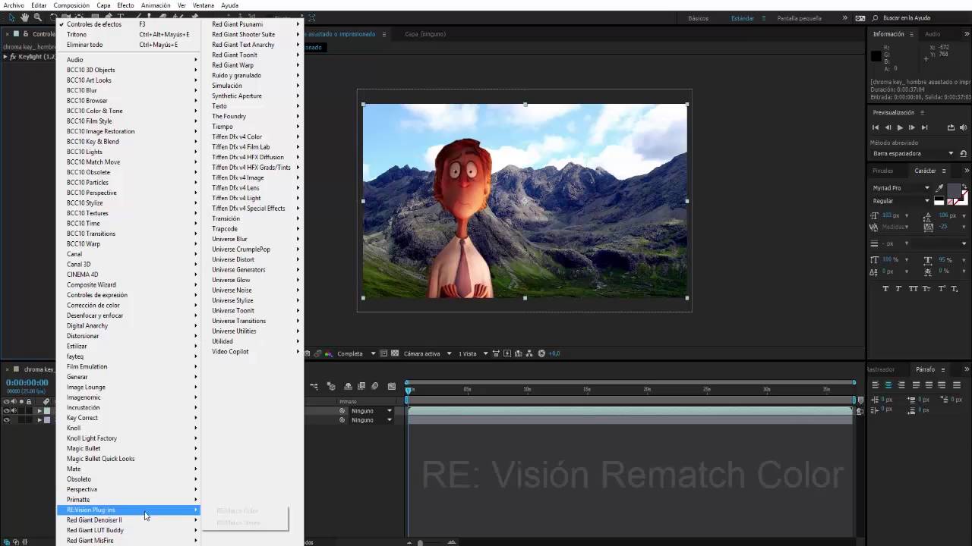
Task: Toggle small caps text style
Action: [x=927, y=289]
